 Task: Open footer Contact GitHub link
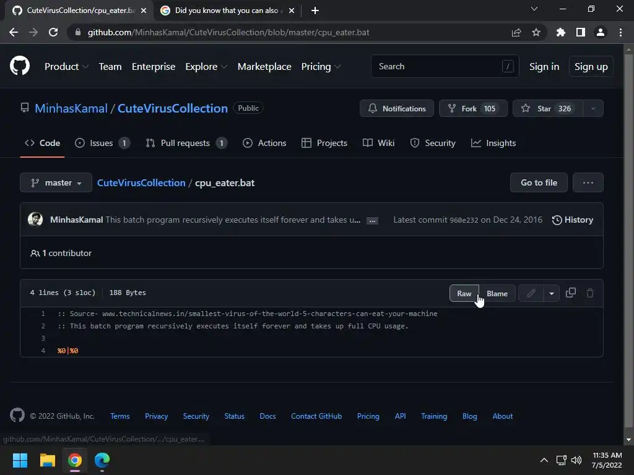(x=316, y=416)
